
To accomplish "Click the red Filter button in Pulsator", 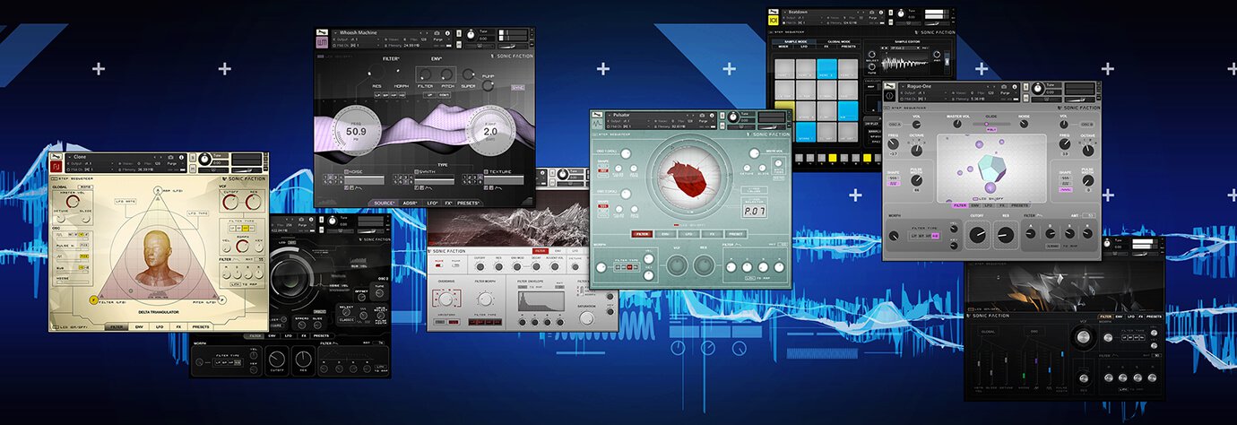I will click(x=642, y=234).
